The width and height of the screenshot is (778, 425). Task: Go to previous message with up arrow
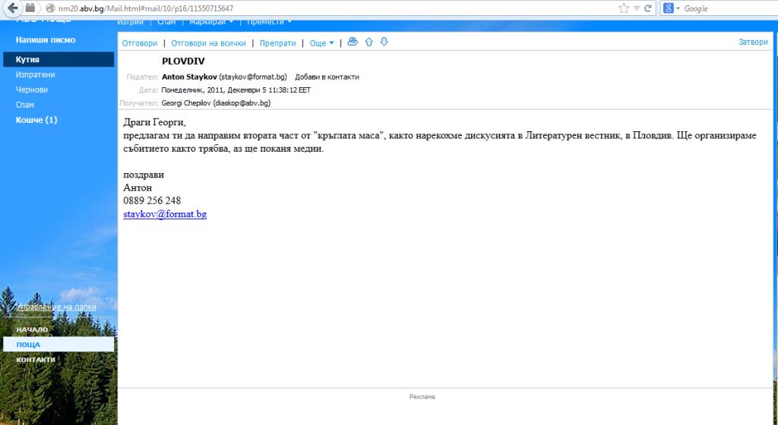click(x=368, y=42)
